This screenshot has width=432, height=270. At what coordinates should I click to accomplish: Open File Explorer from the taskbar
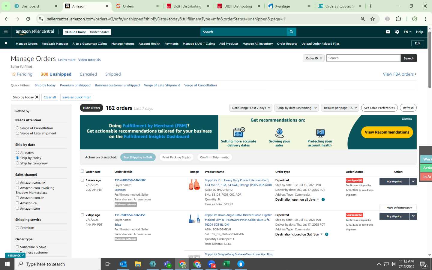pyautogui.click(x=138, y=264)
